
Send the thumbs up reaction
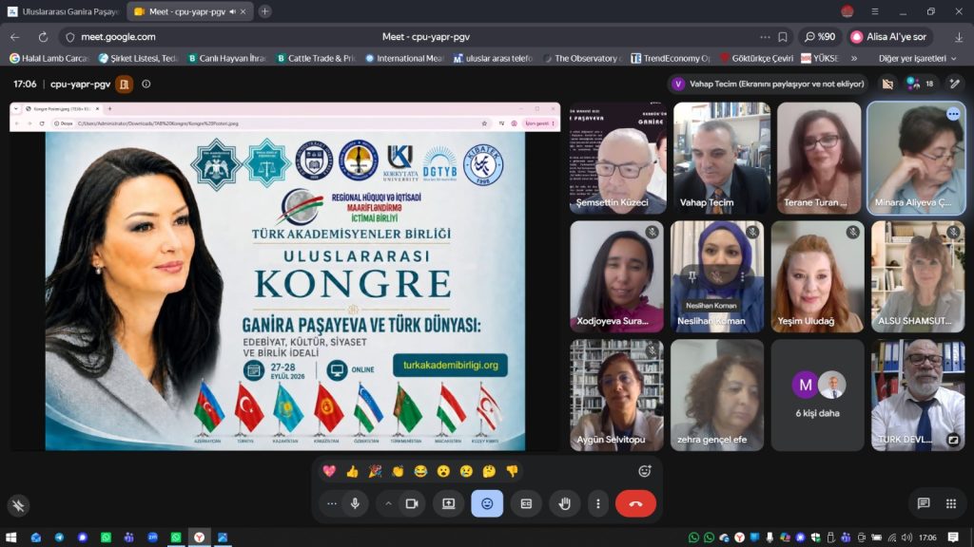click(352, 471)
